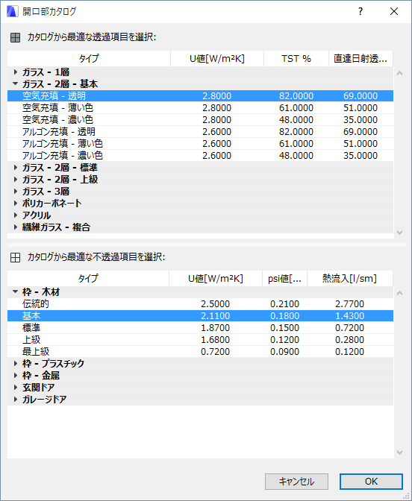
Task: Select the アルゴン充填 - 濃い色 row
Action: tap(200, 156)
